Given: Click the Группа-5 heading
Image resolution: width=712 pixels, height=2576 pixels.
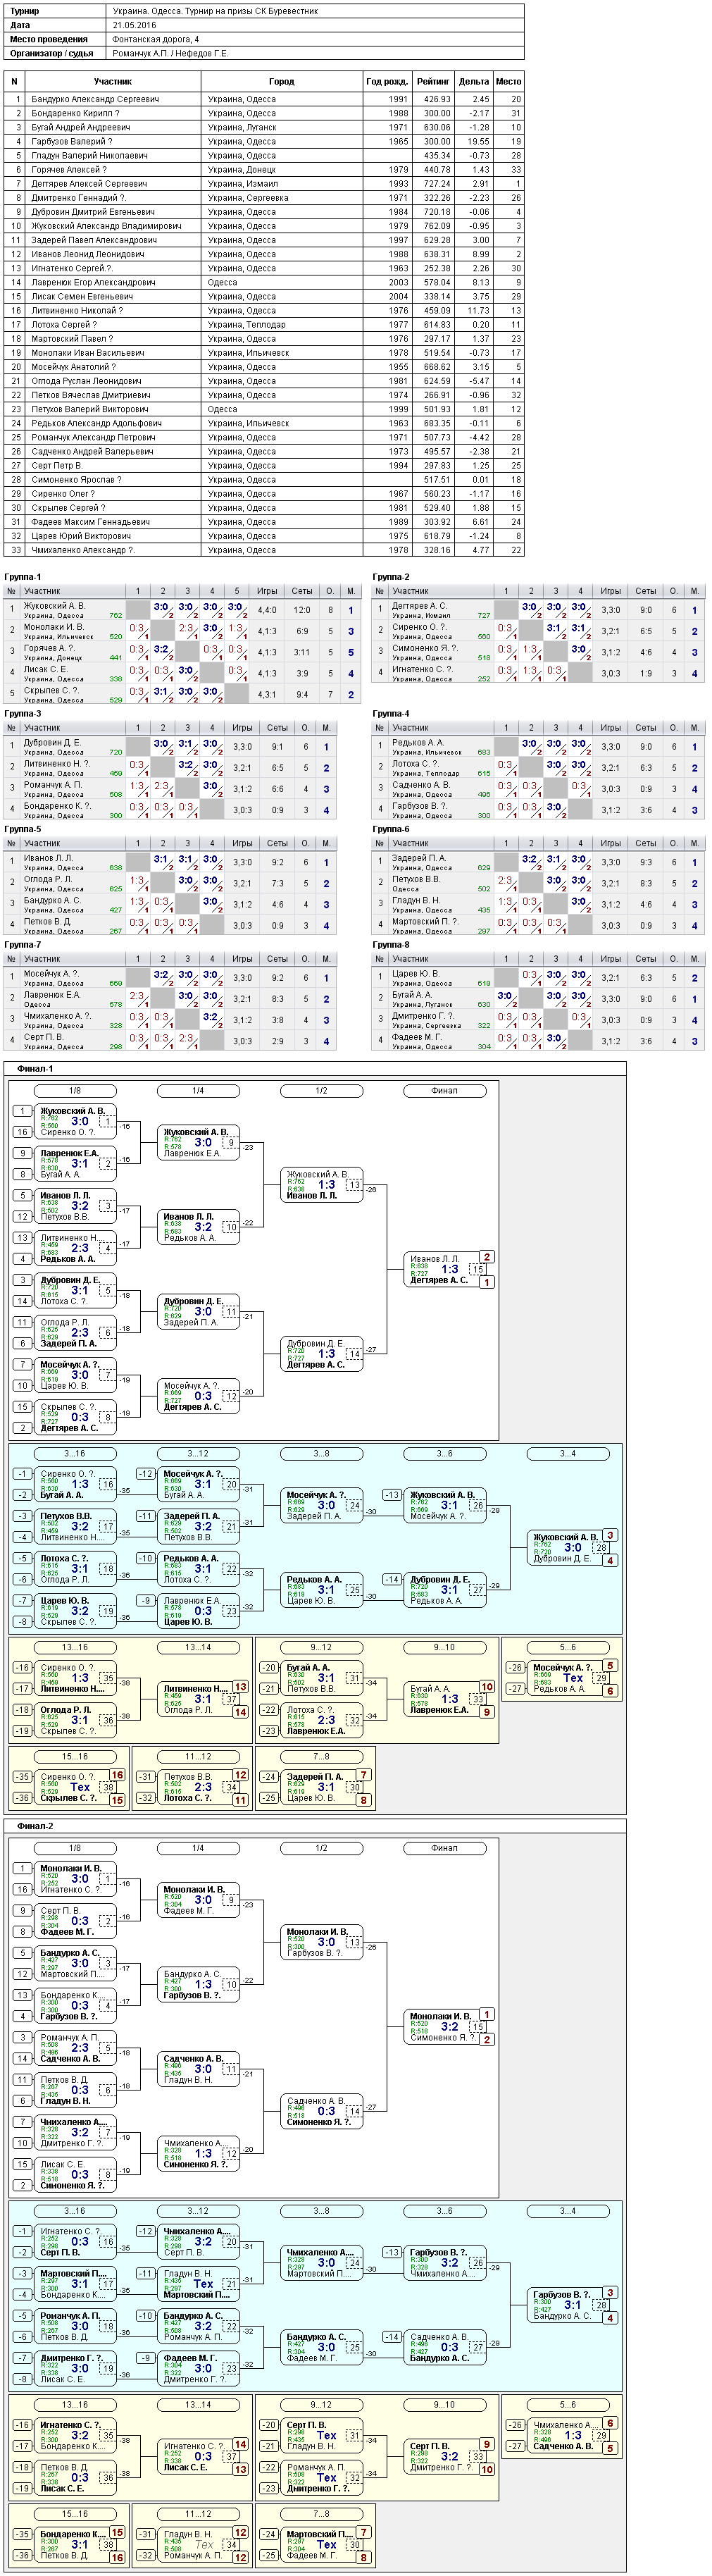Looking at the screenshot, I should point(23,829).
